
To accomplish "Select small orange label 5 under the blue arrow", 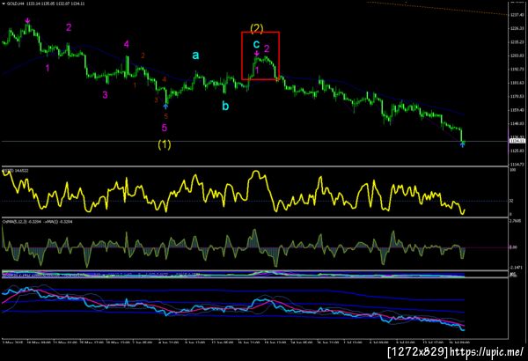I will pos(166,116).
